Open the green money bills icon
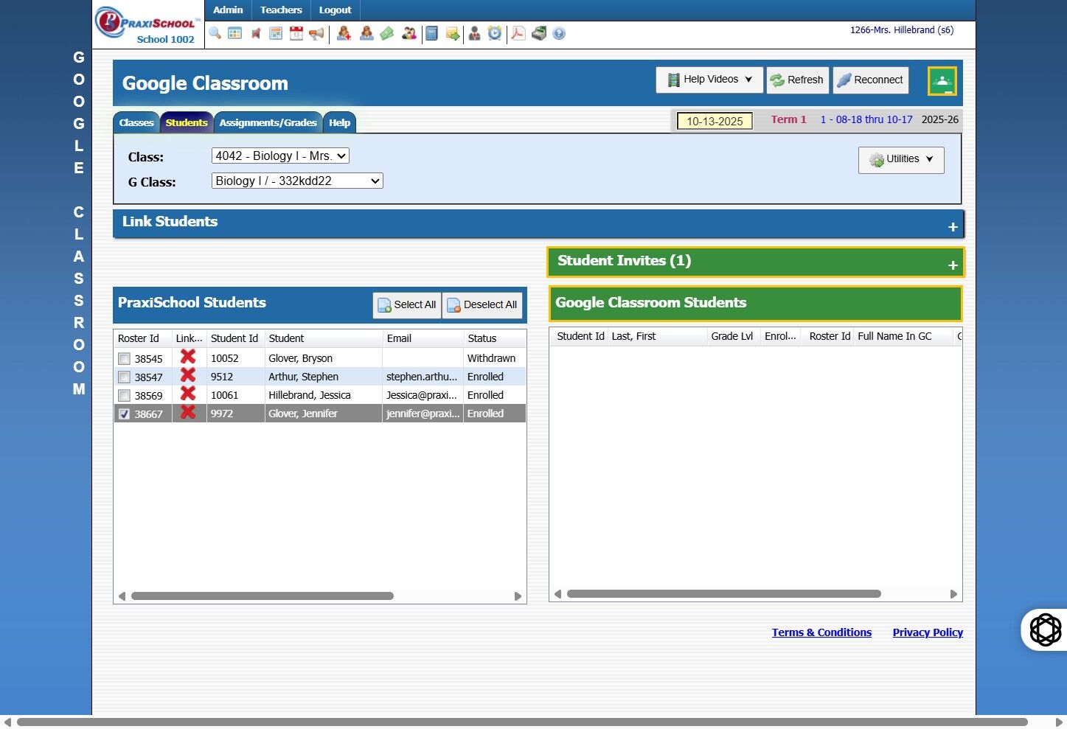The image size is (1067, 729). click(387, 33)
